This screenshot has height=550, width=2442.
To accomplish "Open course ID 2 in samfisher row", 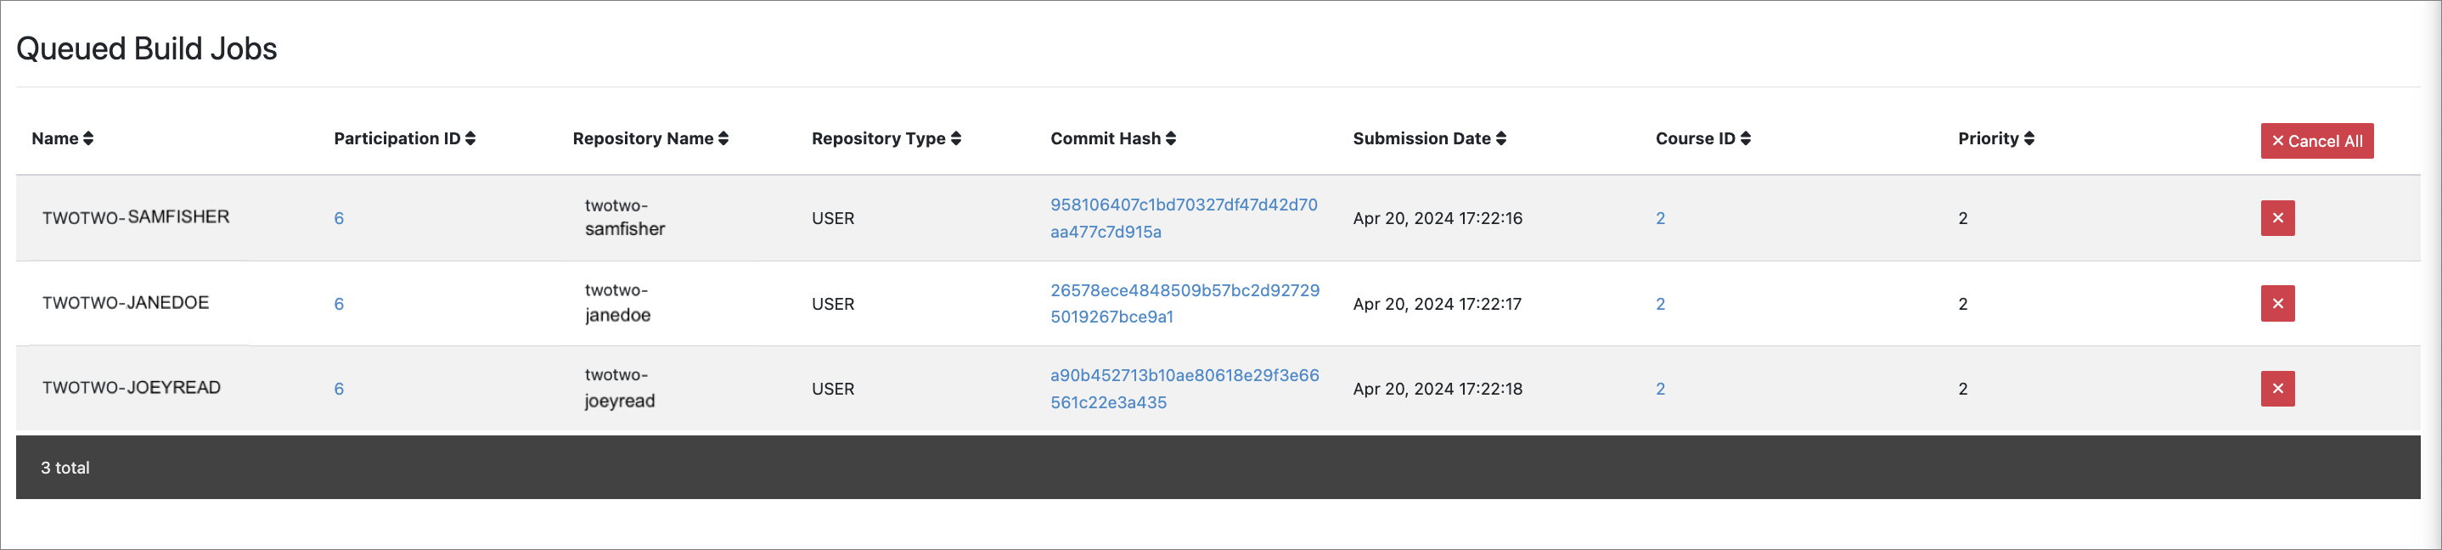I will 1660,219.
